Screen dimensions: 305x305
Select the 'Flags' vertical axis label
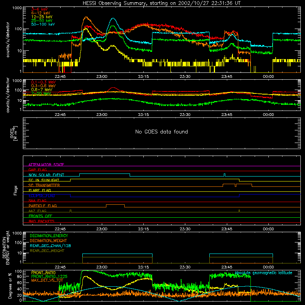coord(15,190)
